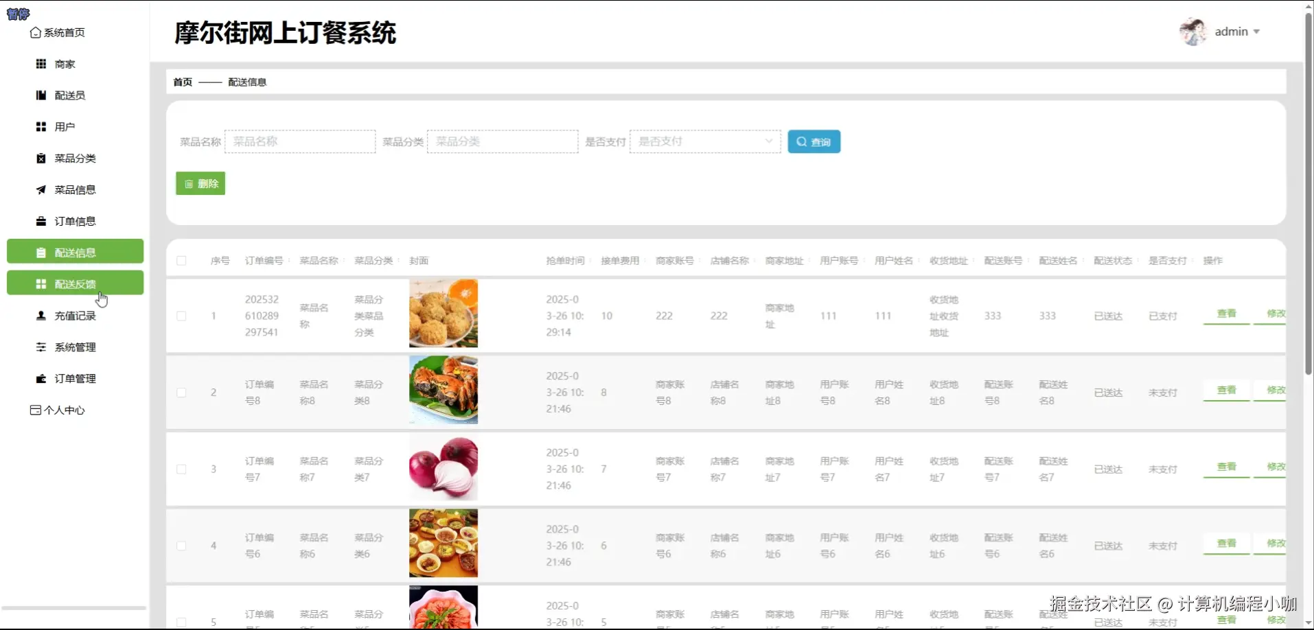Select the 配送员 sidebar item
The image size is (1314, 630).
(69, 95)
